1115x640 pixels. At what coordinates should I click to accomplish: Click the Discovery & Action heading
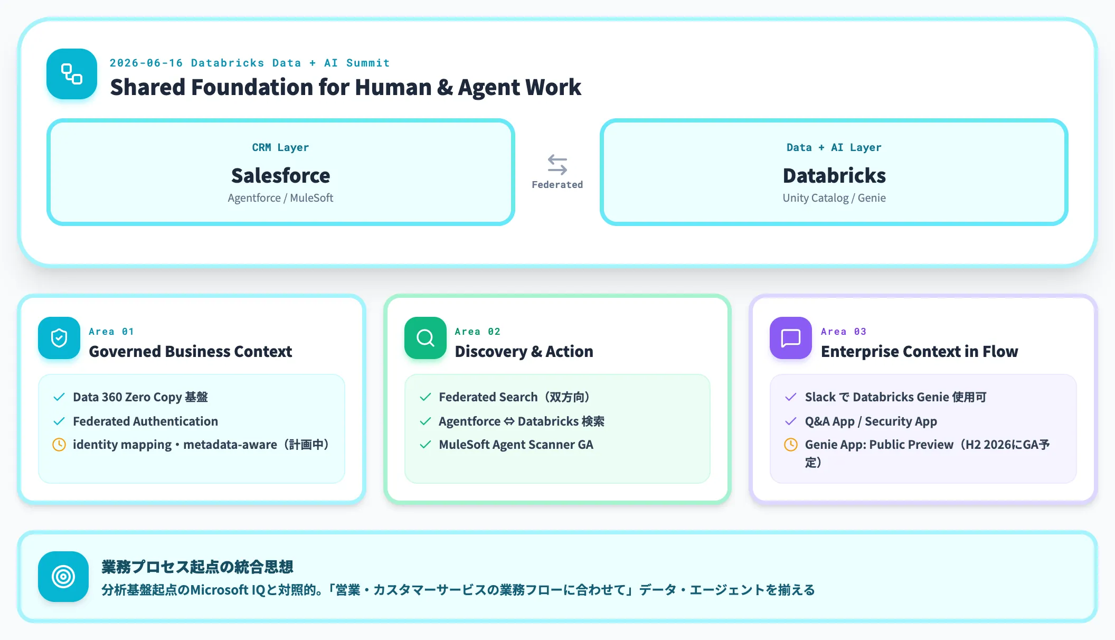[x=524, y=352]
